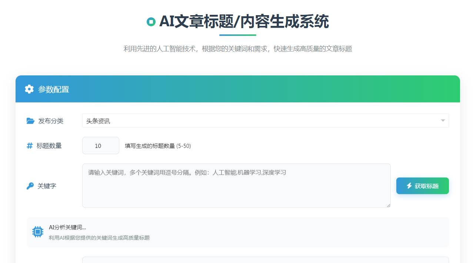Click the partially visible input box at the bottom
Viewport: 473px width, 263px height.
pos(265,260)
